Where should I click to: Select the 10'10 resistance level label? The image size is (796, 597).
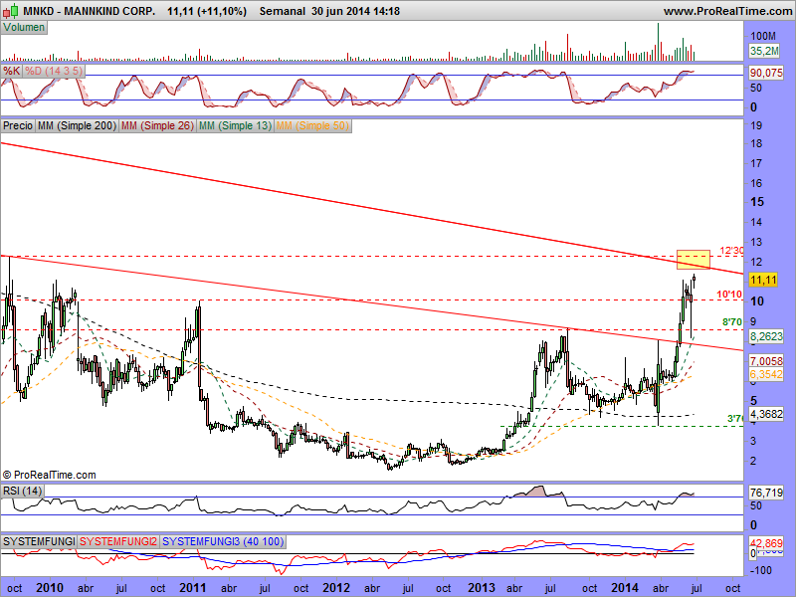click(729, 294)
